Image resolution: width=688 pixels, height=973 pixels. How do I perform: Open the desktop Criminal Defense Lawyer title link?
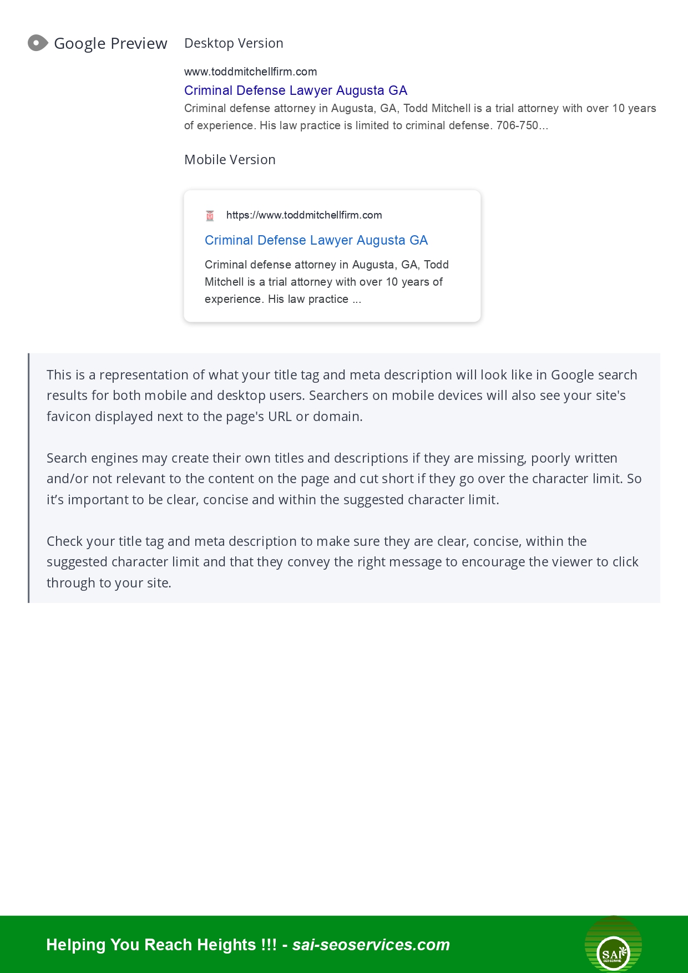296,90
